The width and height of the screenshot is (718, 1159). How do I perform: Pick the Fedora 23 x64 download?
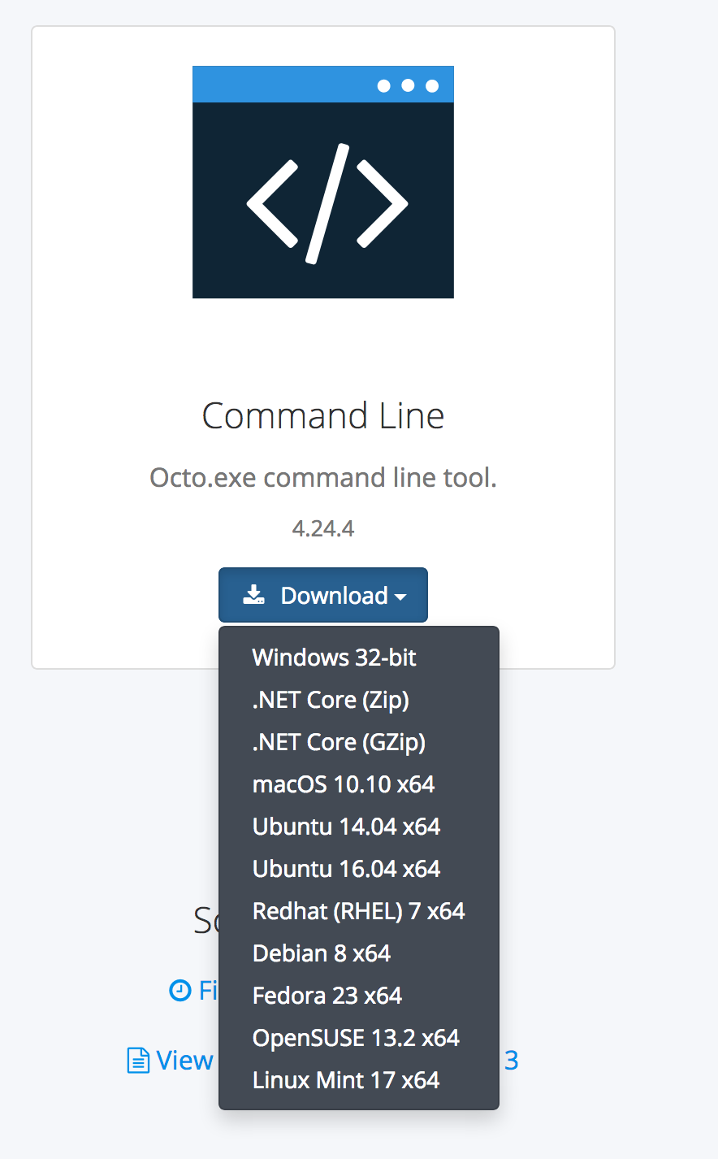(x=327, y=996)
